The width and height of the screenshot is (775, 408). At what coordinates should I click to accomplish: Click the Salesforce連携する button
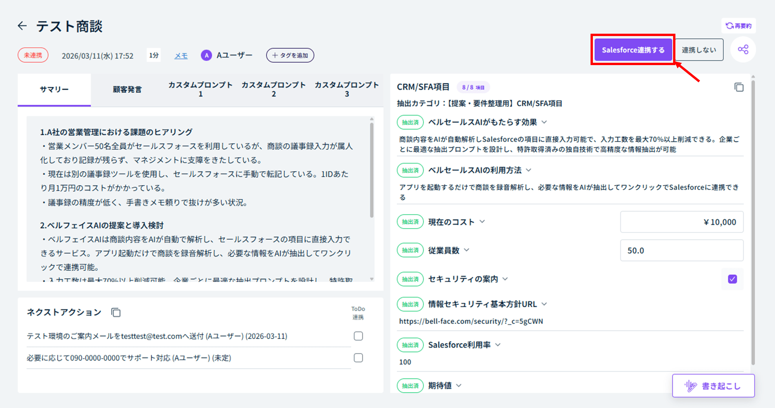tap(633, 50)
